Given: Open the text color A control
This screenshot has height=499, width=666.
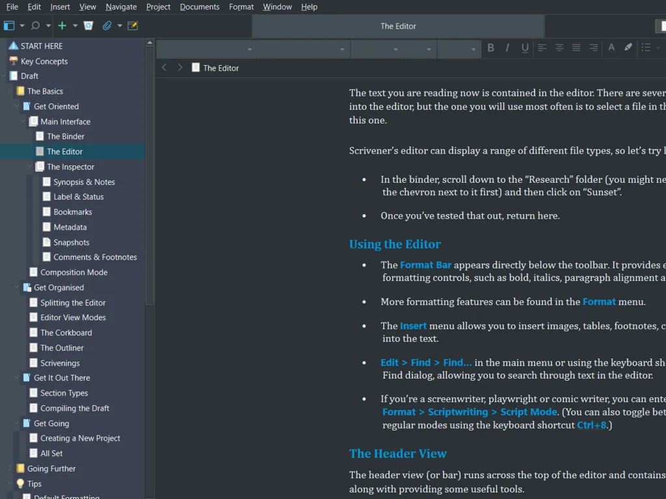Looking at the screenshot, I should [611, 47].
